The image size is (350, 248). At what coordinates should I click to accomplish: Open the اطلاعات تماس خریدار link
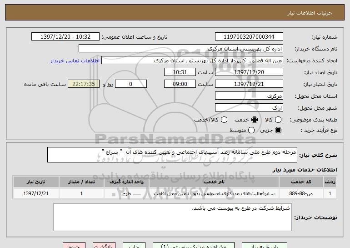tap(75, 61)
